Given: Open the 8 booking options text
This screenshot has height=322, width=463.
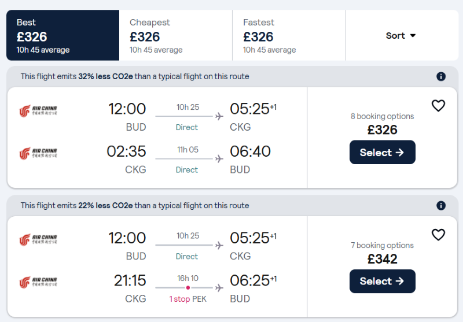Looking at the screenshot, I should tap(382, 116).
